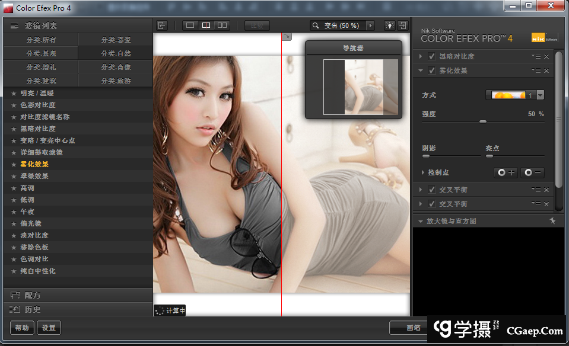Screen dimensions: 569x346
Task: Add a control point with plus button
Action: point(506,172)
